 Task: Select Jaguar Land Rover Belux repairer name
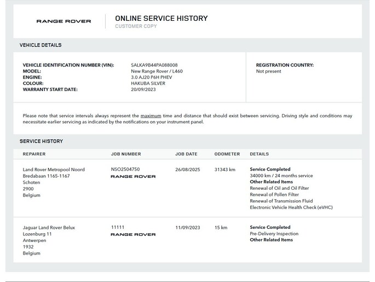[49, 228]
